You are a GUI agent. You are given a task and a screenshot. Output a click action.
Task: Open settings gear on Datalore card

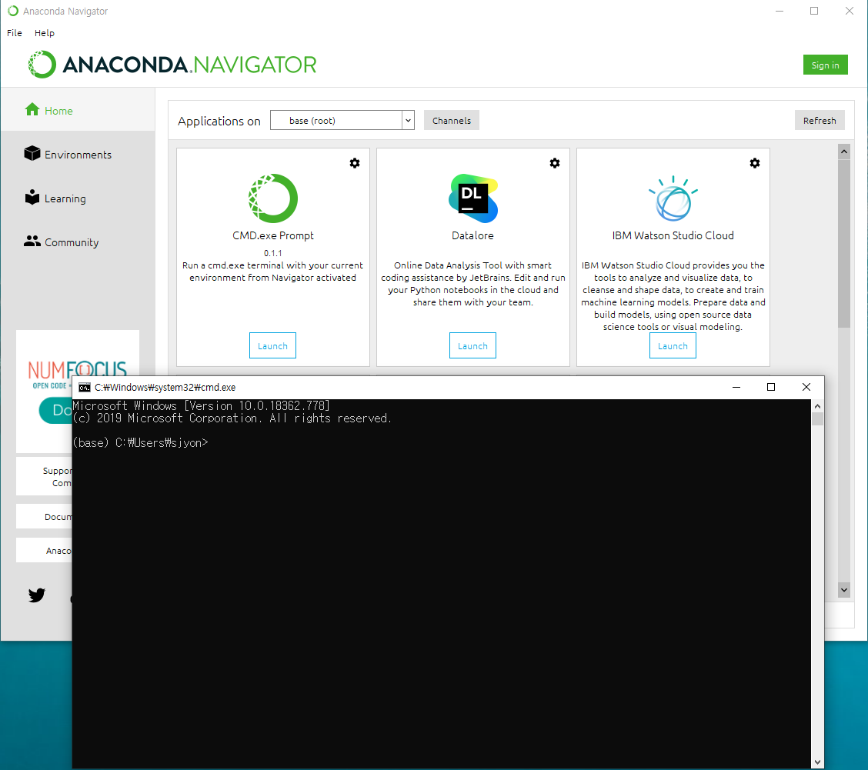555,163
